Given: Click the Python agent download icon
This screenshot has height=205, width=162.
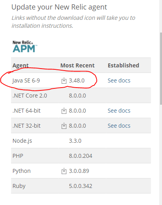Looking at the screenshot, I should 64,171.
